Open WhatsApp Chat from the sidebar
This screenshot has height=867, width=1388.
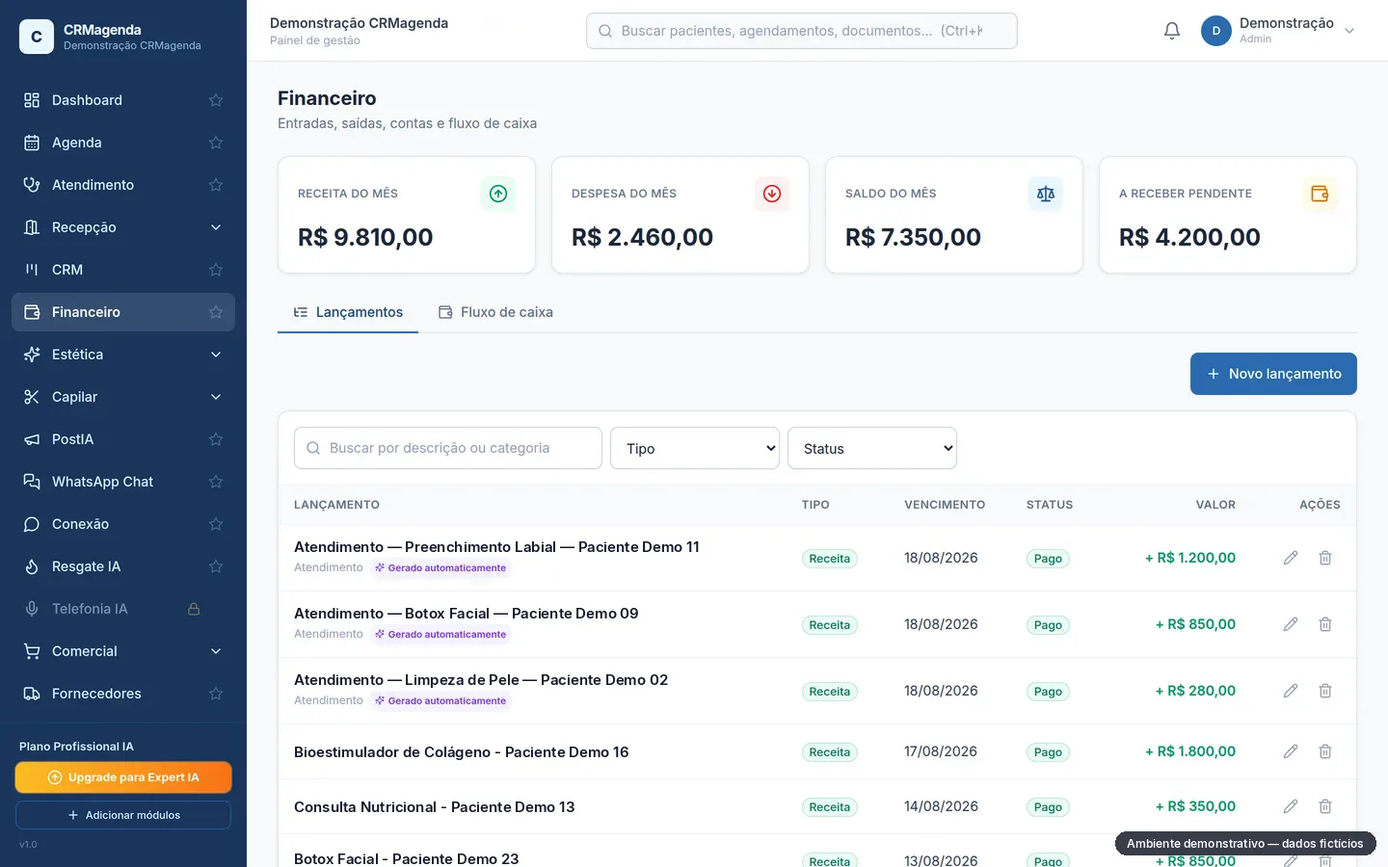[123, 482]
